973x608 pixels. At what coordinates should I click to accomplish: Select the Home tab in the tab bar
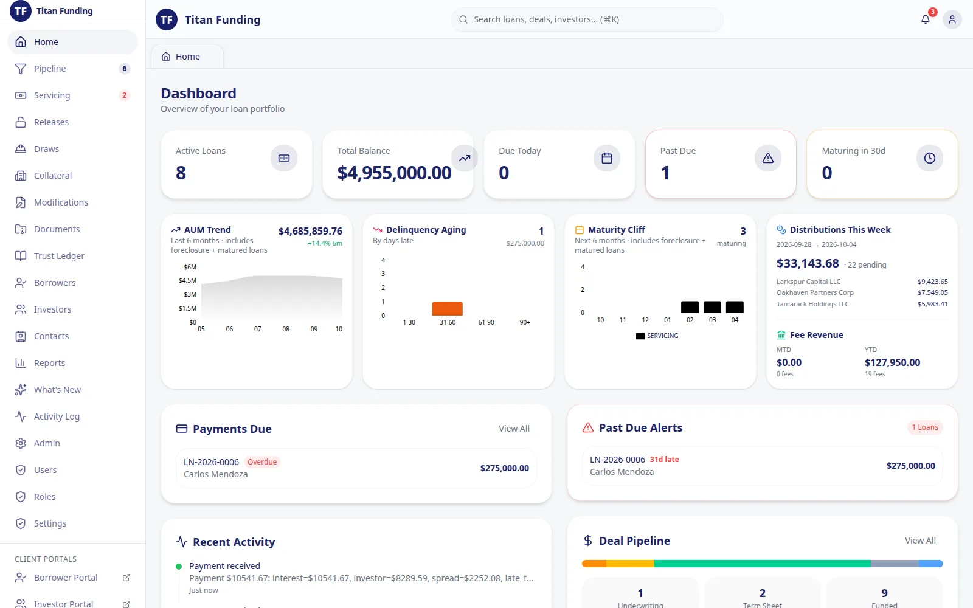pos(187,57)
